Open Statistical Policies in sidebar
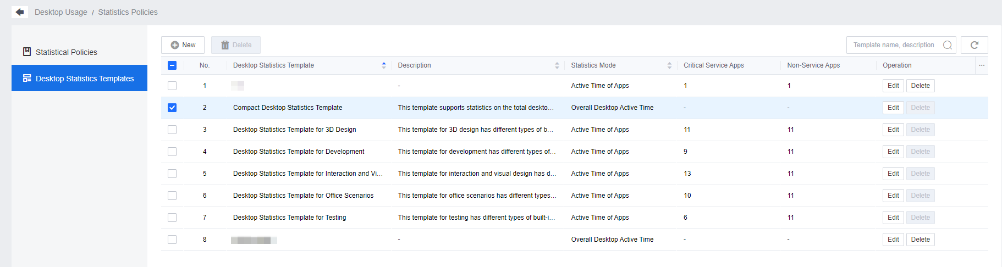 point(66,52)
